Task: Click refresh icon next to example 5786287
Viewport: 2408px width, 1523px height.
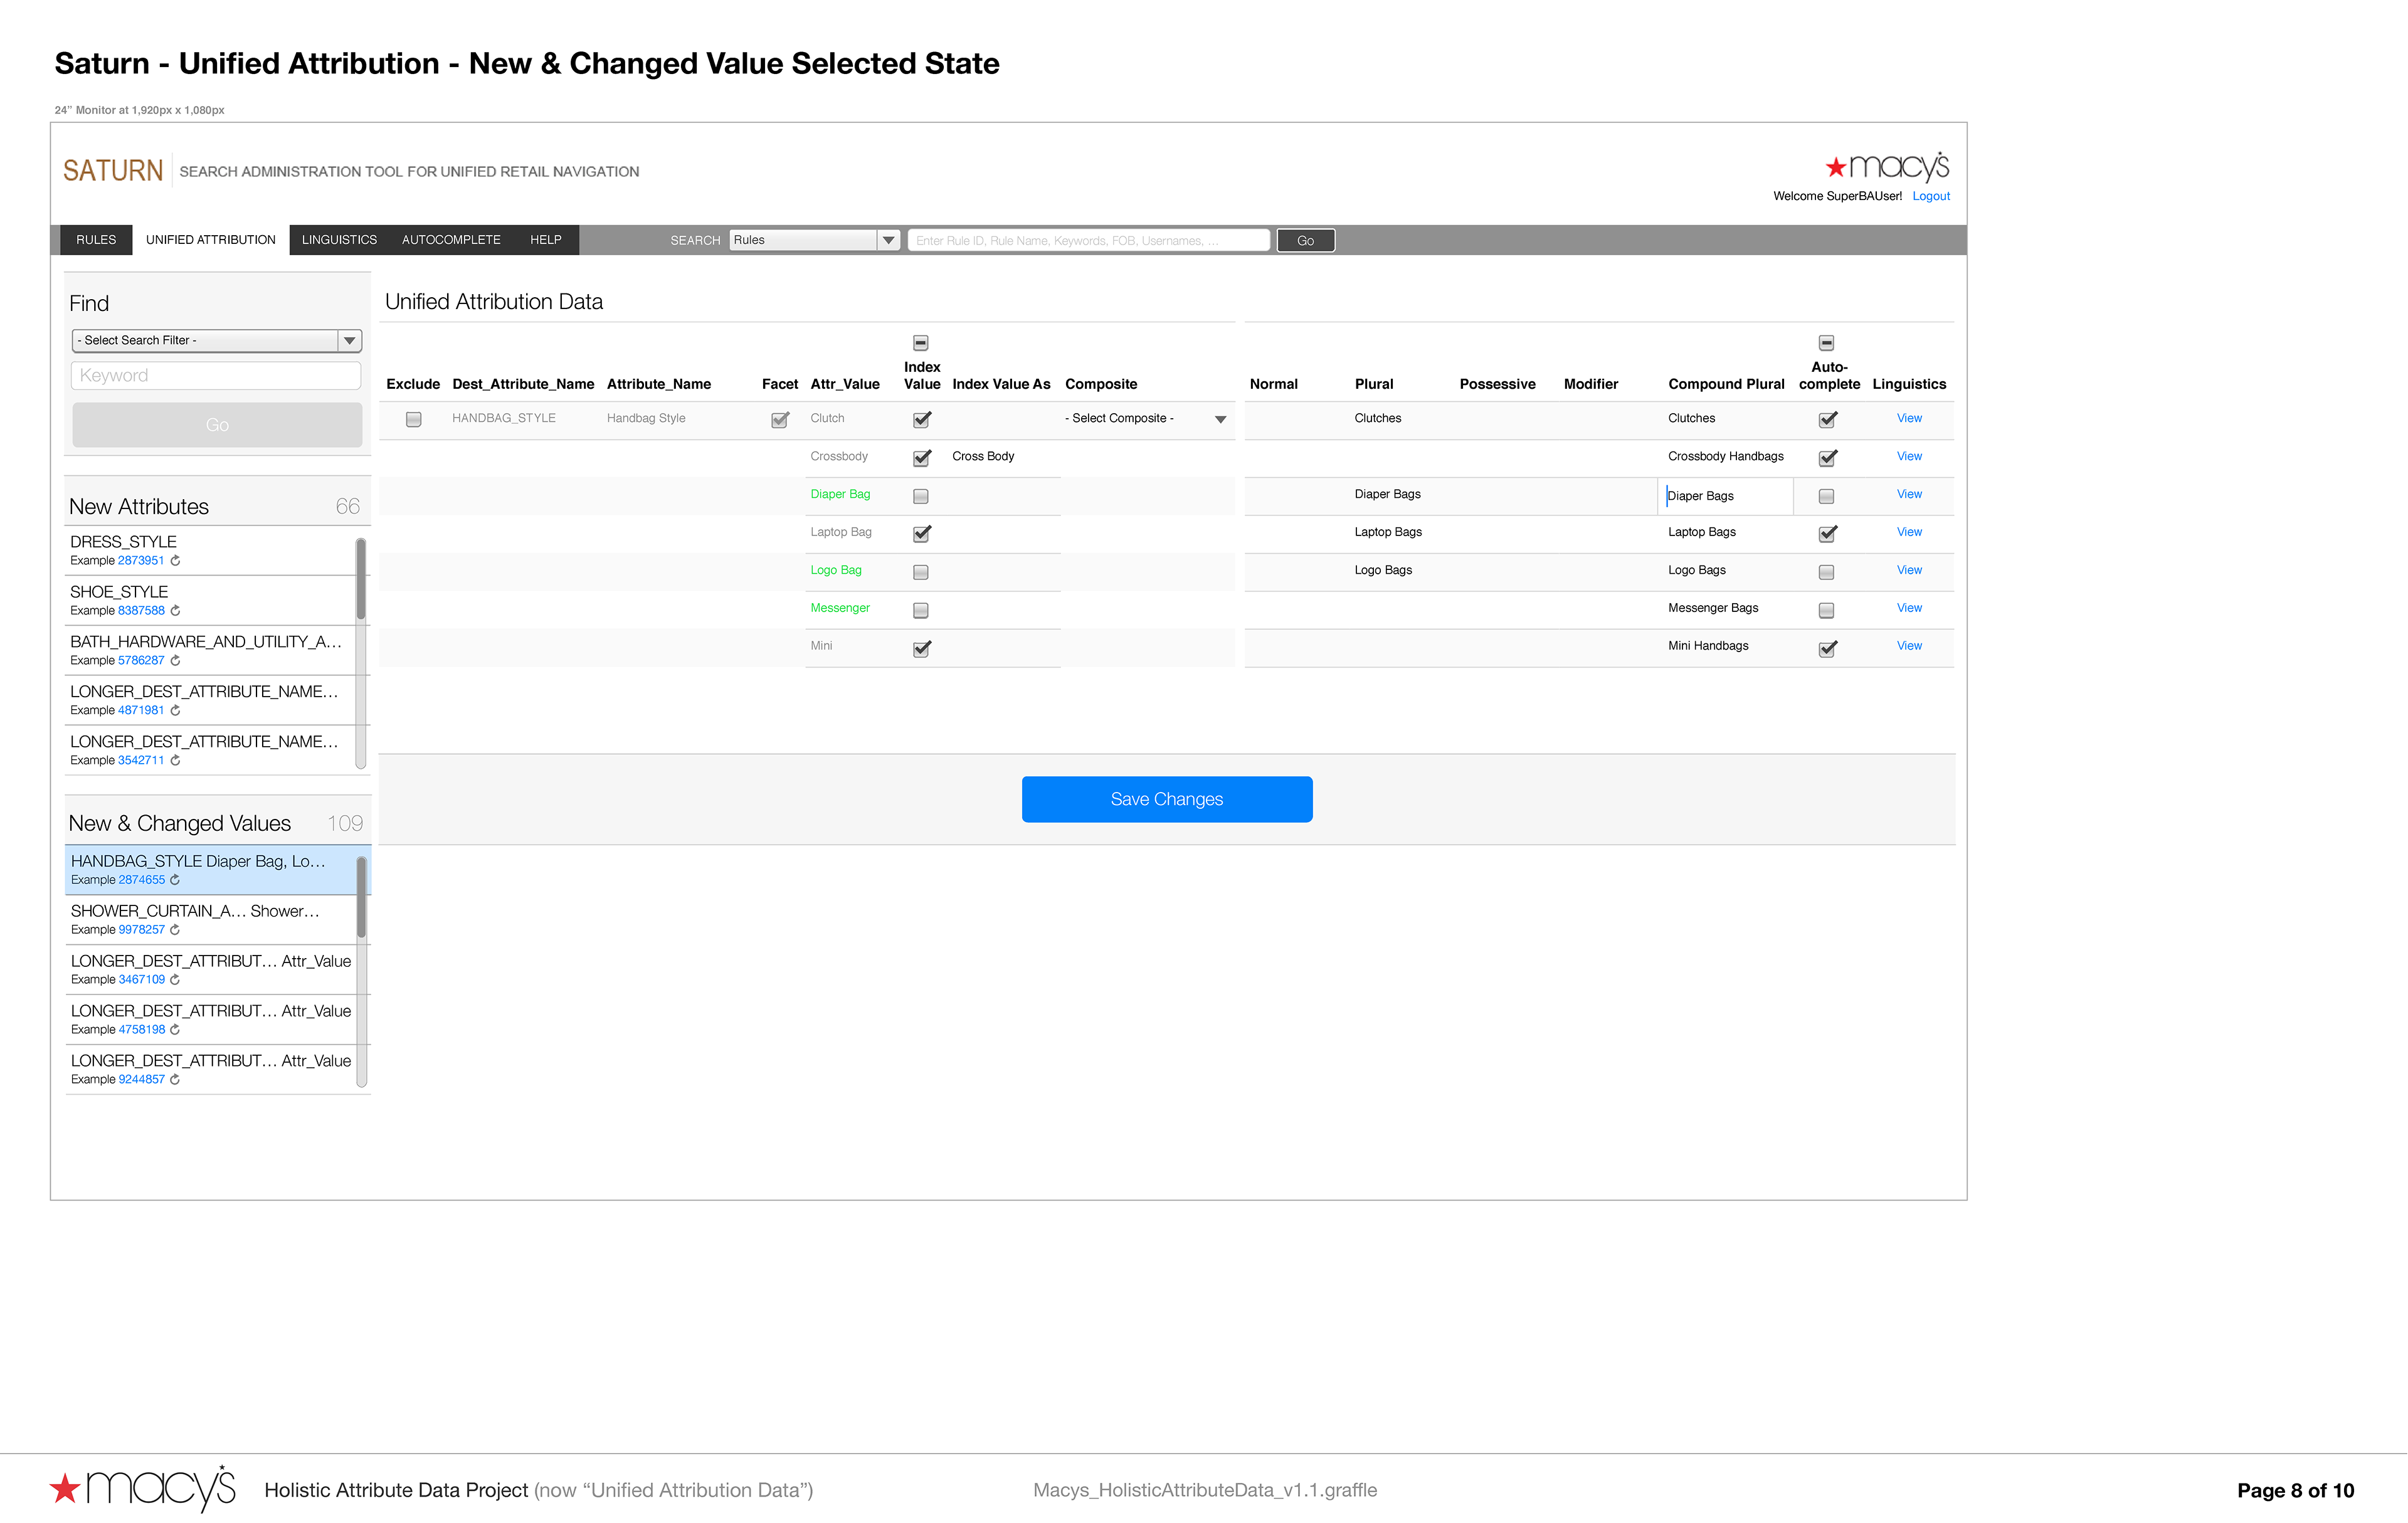Action: point(175,661)
